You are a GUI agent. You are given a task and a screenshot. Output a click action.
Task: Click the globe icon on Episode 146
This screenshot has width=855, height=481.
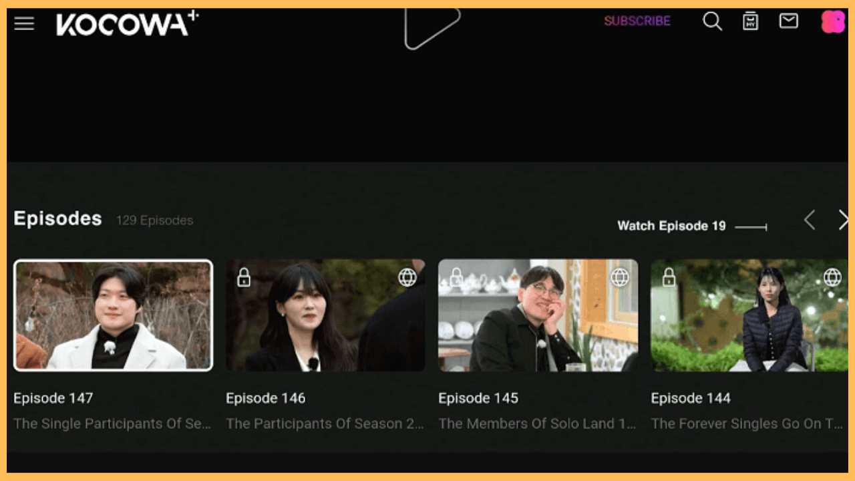pos(407,277)
